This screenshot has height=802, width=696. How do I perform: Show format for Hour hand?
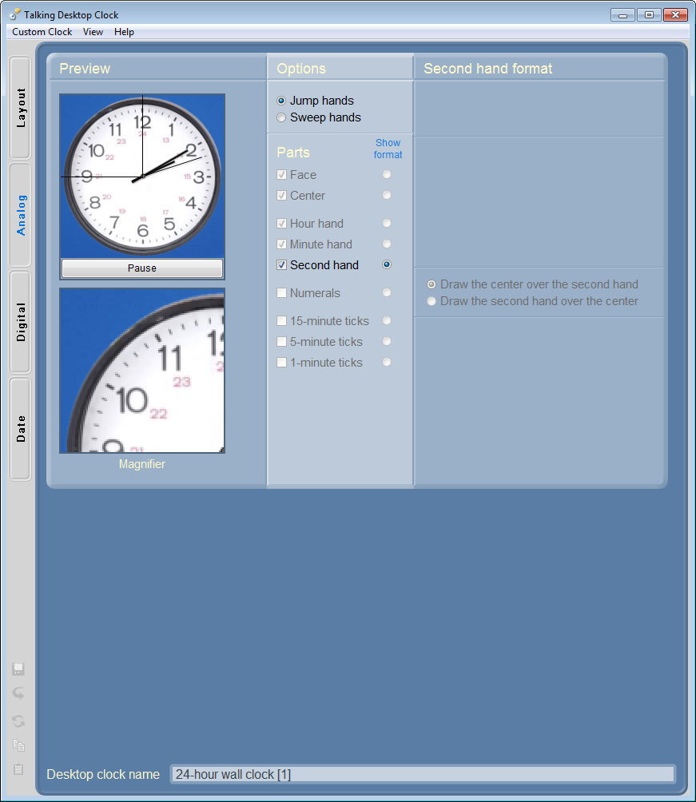(x=387, y=224)
